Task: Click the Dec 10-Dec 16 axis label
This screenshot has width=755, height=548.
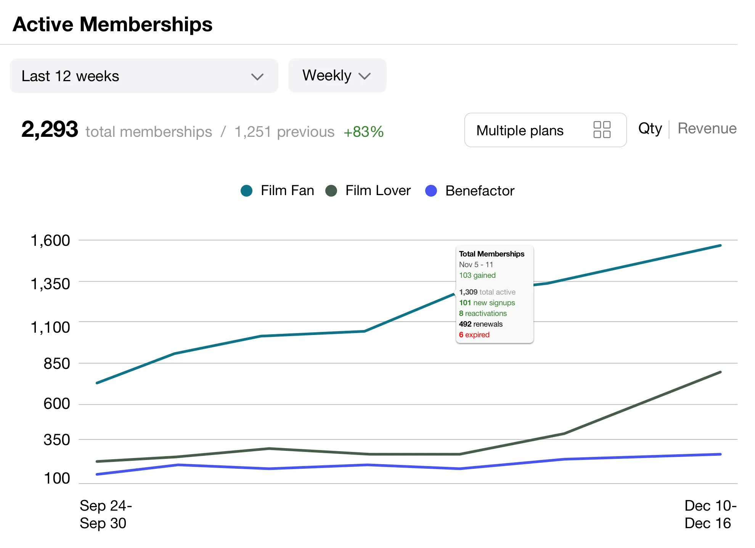Action: (710, 514)
